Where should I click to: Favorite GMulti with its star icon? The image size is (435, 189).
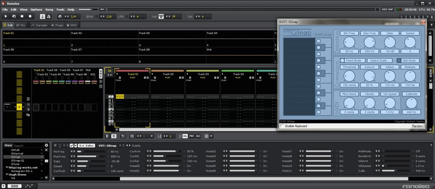pyautogui.click(x=42, y=150)
